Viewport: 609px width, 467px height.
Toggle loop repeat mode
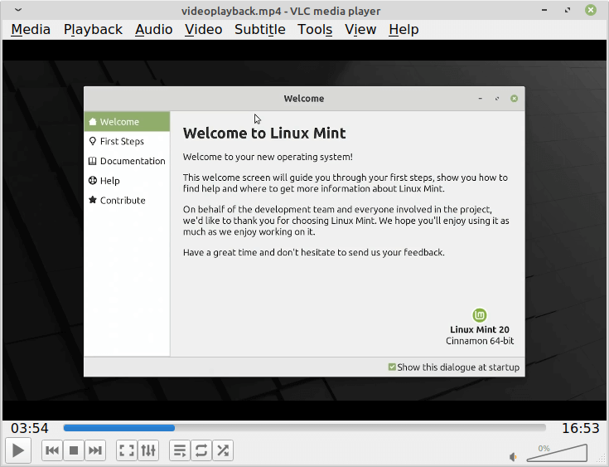pos(201,450)
